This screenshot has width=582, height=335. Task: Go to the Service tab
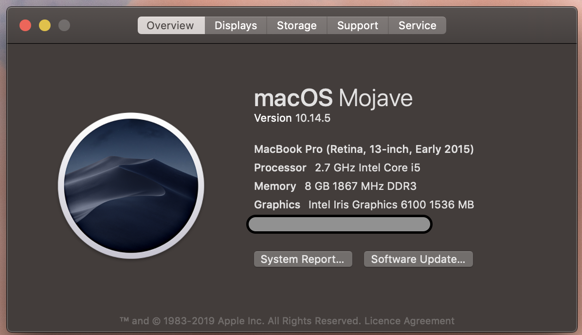[x=417, y=25]
